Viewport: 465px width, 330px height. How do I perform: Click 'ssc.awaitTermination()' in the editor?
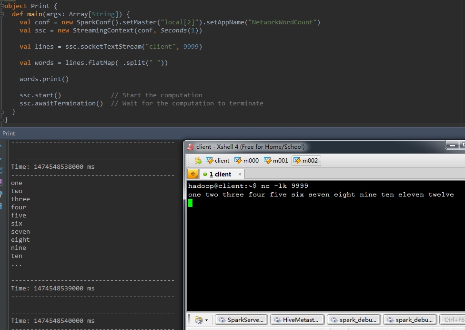(x=61, y=103)
